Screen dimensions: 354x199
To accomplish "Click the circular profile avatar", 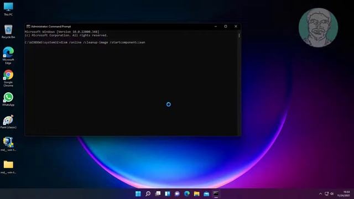I will click(318, 28).
